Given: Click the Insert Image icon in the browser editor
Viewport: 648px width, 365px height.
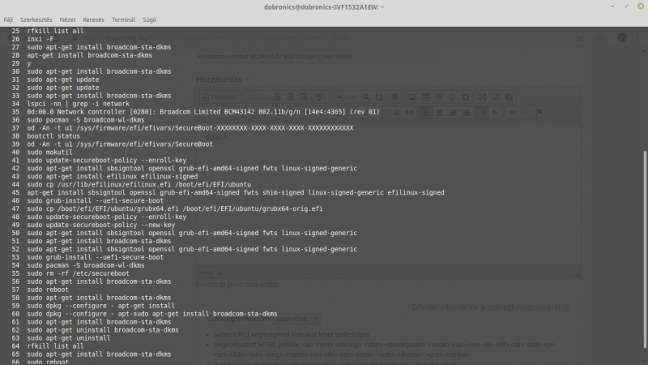Looking at the screenshot, I should coord(412,97).
